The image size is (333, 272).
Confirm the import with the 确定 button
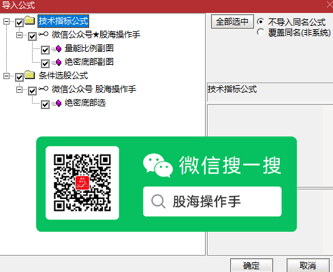(251, 265)
